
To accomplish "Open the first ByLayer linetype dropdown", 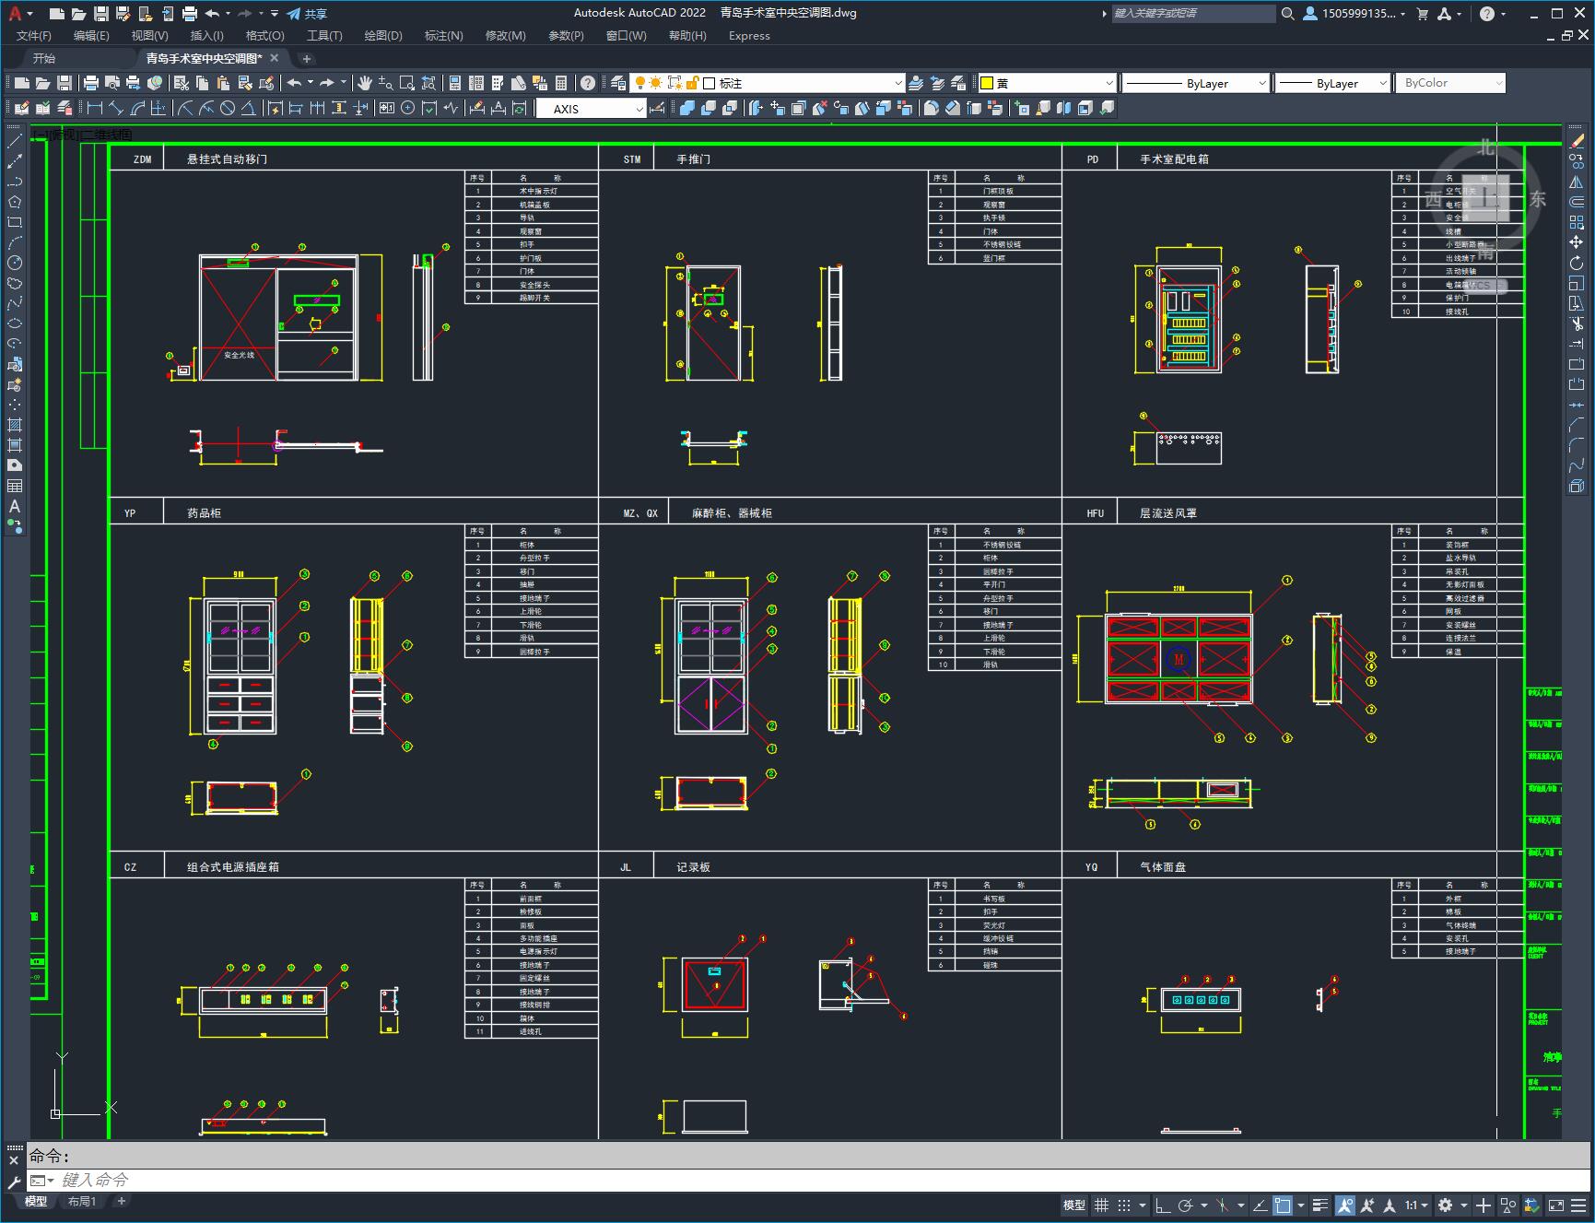I will click(x=1195, y=83).
